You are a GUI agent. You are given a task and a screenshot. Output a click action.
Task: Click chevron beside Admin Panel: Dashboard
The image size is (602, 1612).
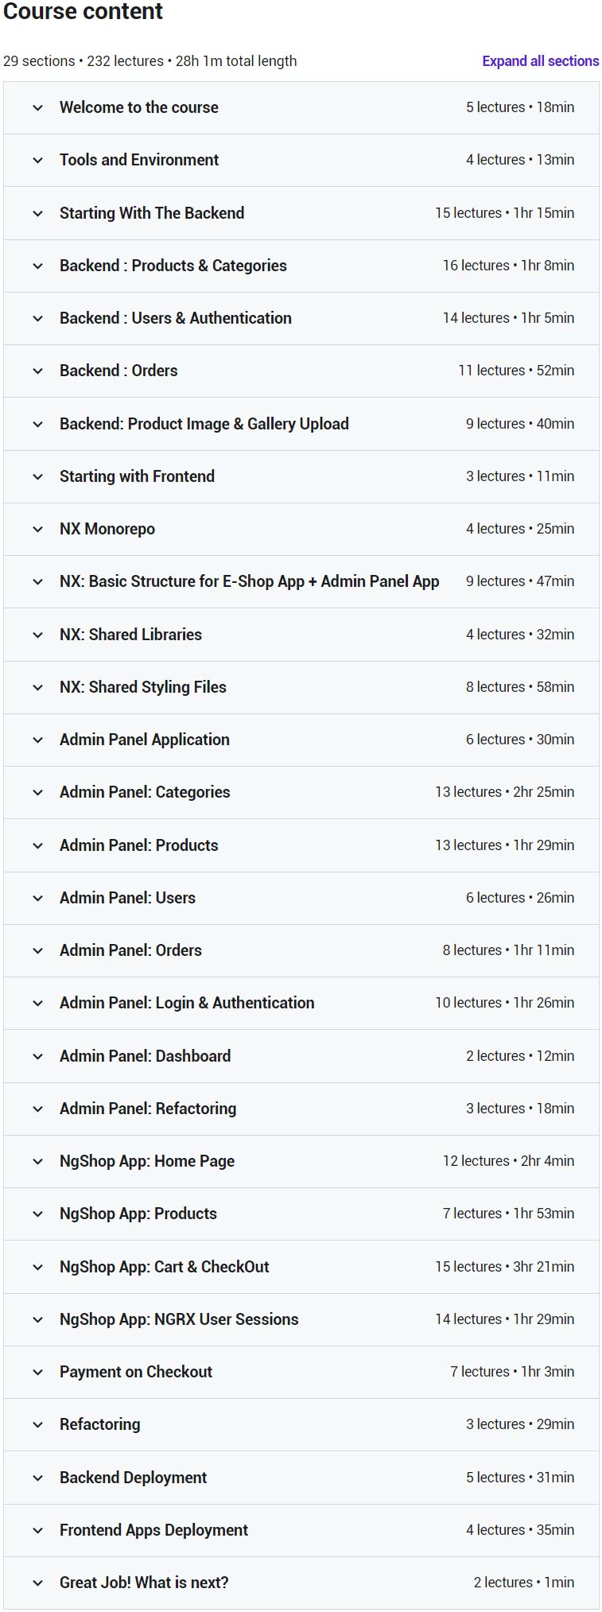coord(37,1056)
